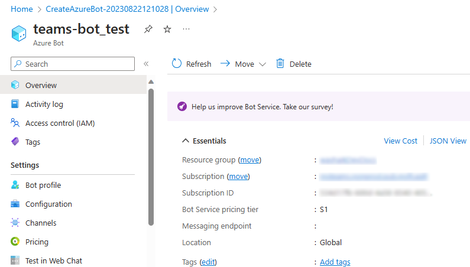Open the Move dropdown menu
This screenshot has width=470, height=267.
tap(244, 64)
